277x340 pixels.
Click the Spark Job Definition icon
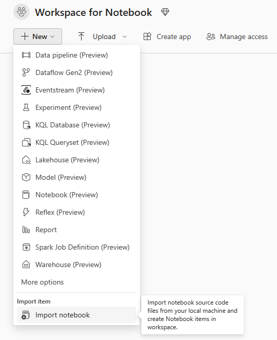[x=26, y=247]
